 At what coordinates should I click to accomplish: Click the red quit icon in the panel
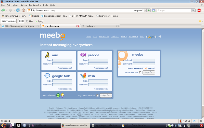point(201,125)
